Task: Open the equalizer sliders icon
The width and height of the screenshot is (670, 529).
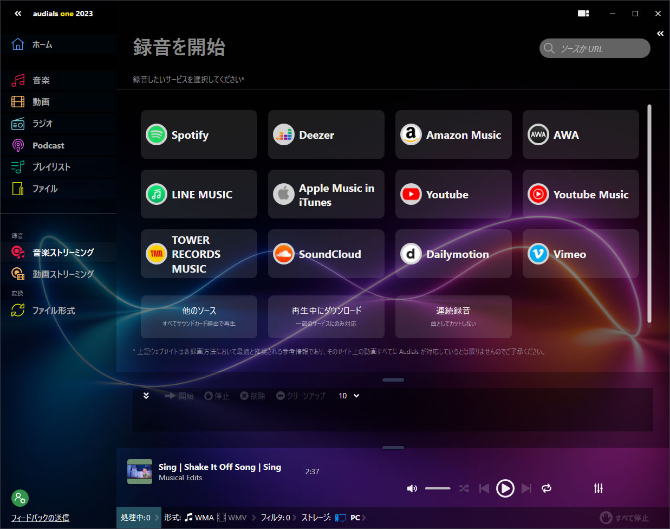Action: tap(598, 488)
